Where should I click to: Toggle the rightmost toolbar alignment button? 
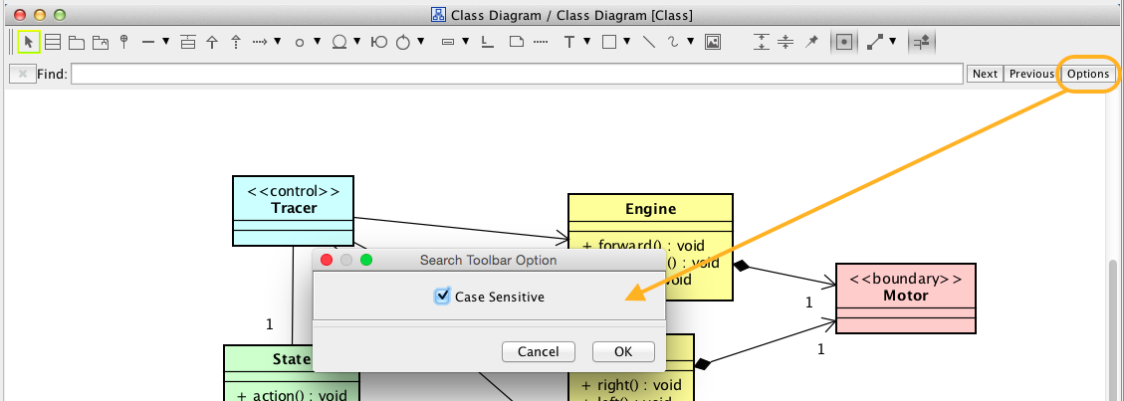pyautogui.click(x=921, y=42)
